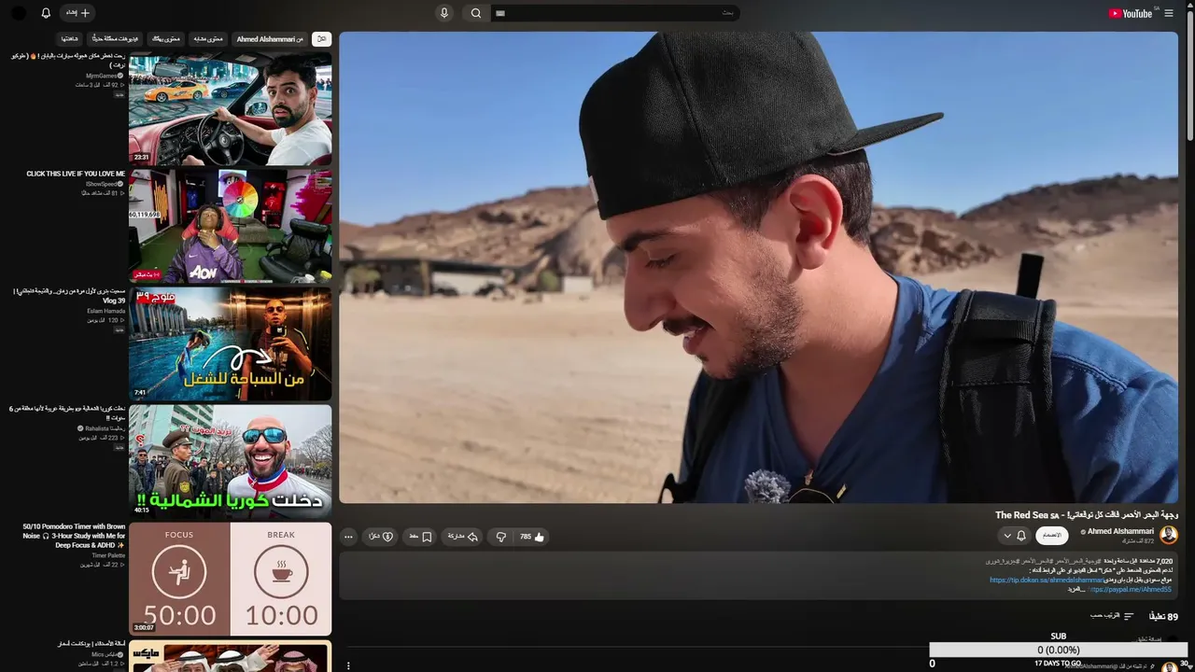Click the subscribe button next to Ahmed Alshammari

[x=1052, y=536]
